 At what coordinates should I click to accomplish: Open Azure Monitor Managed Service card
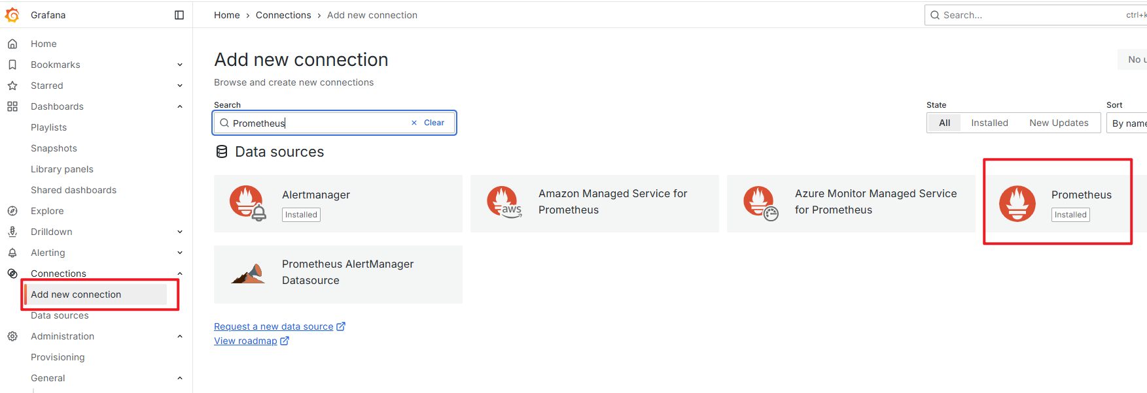(851, 204)
